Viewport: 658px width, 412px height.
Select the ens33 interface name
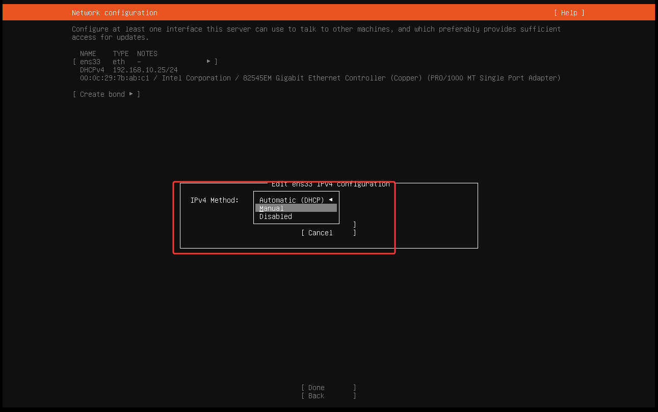click(90, 62)
